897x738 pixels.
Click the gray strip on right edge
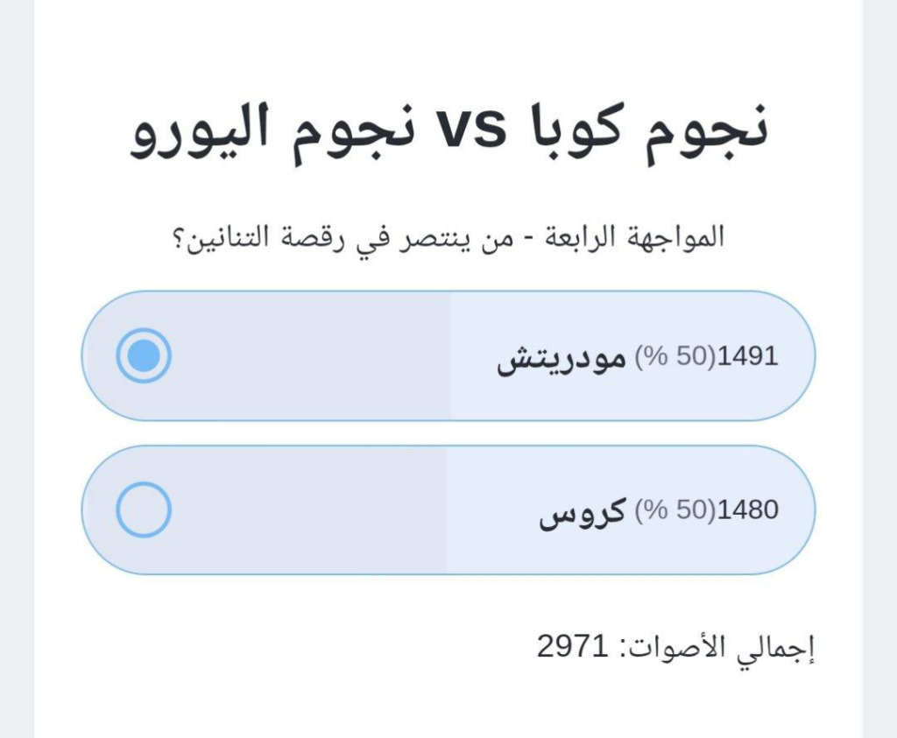(x=879, y=368)
